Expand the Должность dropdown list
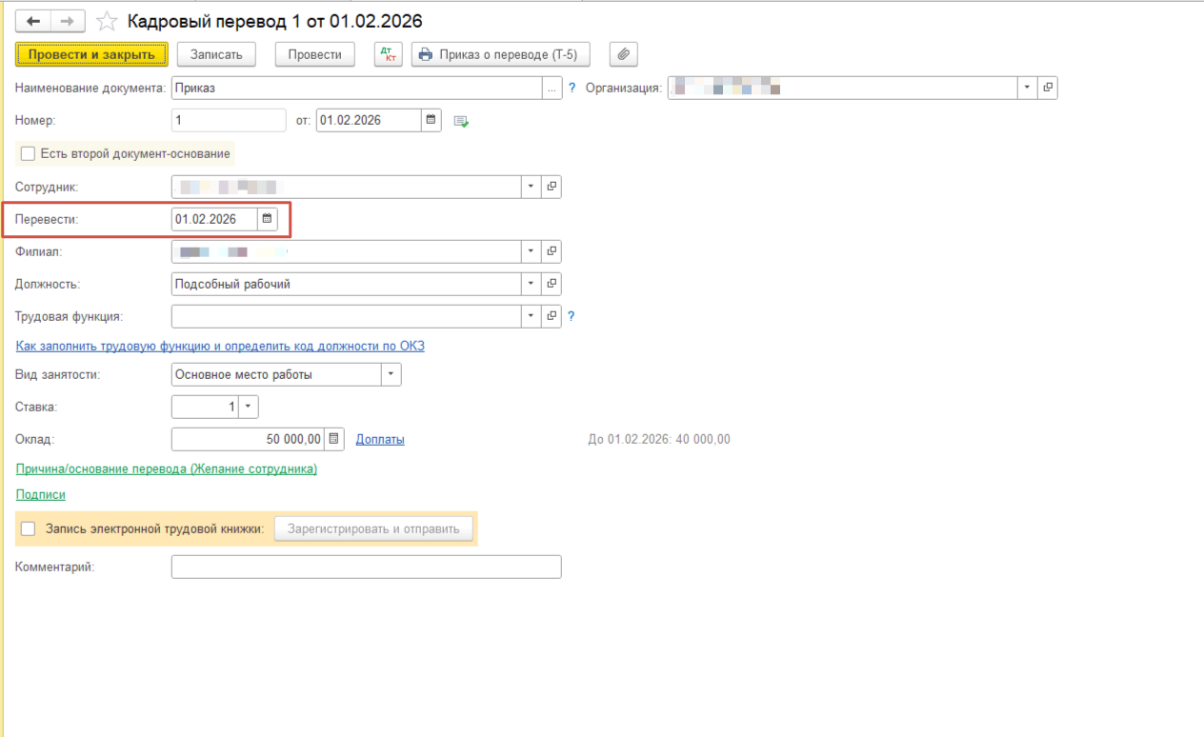Image resolution: width=1204 pixels, height=737 pixels. [532, 284]
